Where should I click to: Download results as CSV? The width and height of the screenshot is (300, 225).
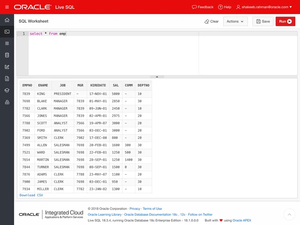pyautogui.click(x=31, y=195)
